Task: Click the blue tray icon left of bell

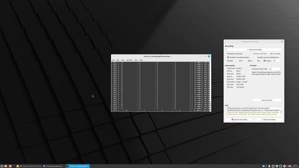Action: pyautogui.click(x=263, y=166)
